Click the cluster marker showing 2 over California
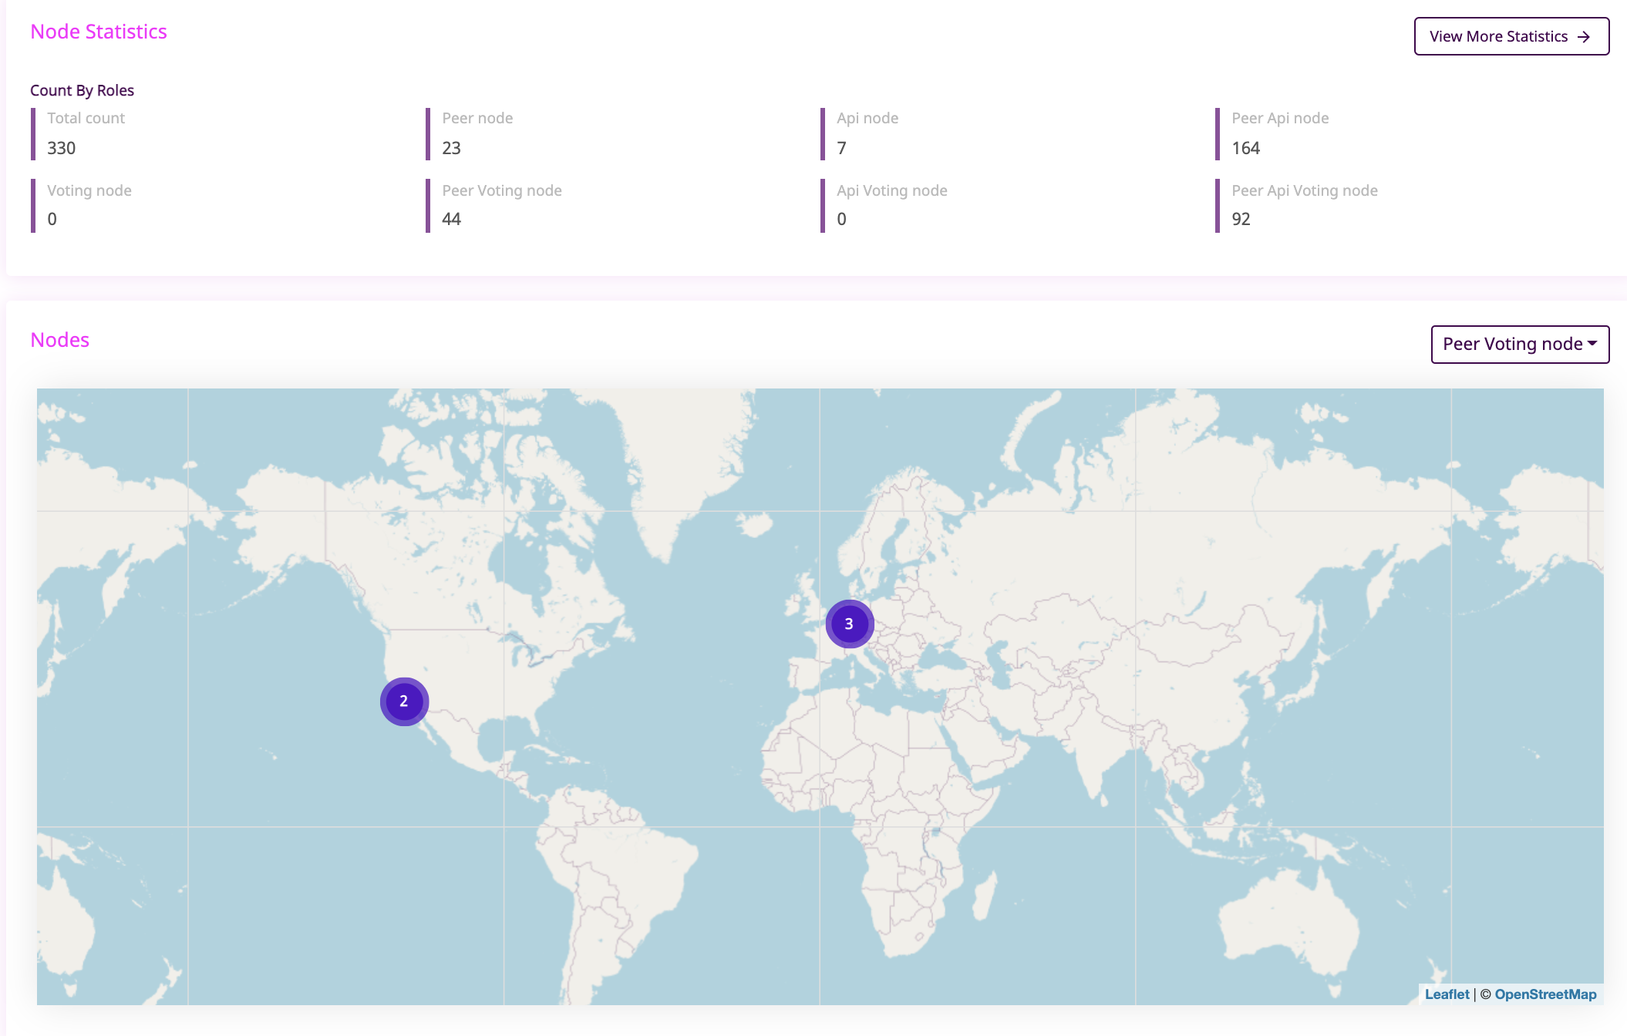Screen dimensions: 1627x1036 pos(403,701)
